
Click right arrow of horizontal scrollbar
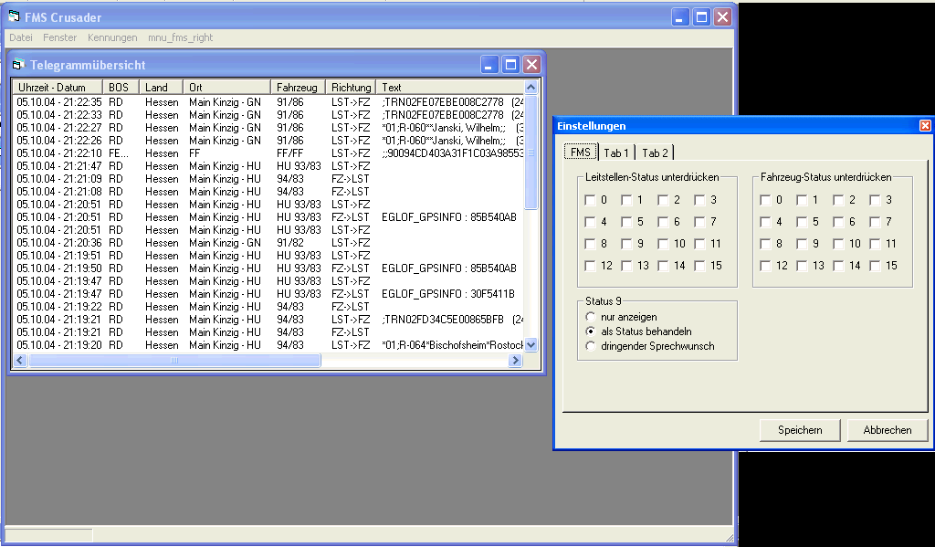tap(515, 361)
